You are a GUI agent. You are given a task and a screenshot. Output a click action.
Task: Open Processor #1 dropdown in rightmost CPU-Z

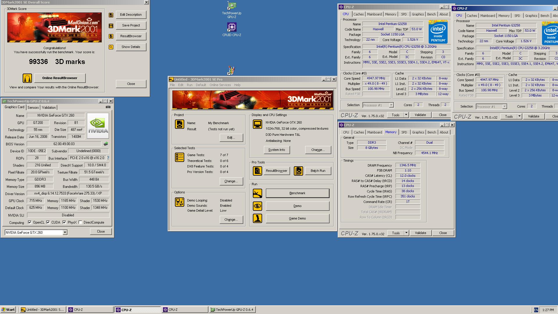click(505, 107)
